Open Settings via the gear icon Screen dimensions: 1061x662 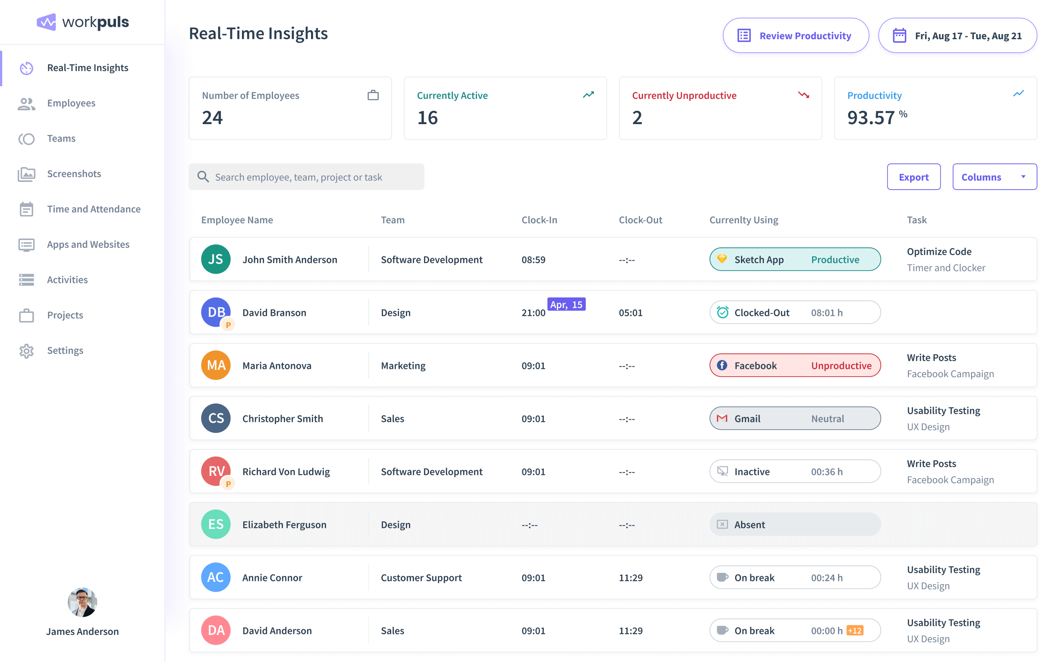tap(26, 351)
